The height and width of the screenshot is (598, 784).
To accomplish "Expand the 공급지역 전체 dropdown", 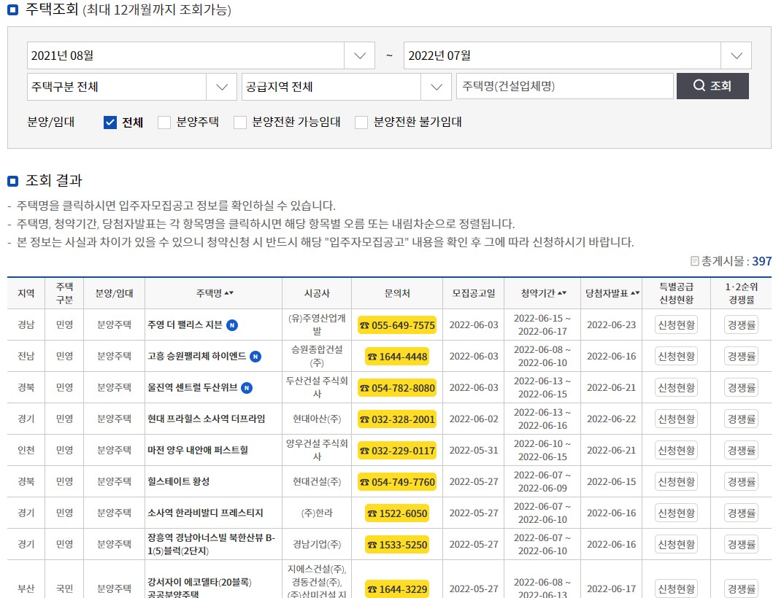I will (347, 87).
